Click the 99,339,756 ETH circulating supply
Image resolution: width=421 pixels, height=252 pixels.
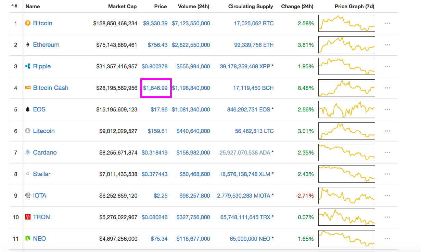[x=254, y=45]
